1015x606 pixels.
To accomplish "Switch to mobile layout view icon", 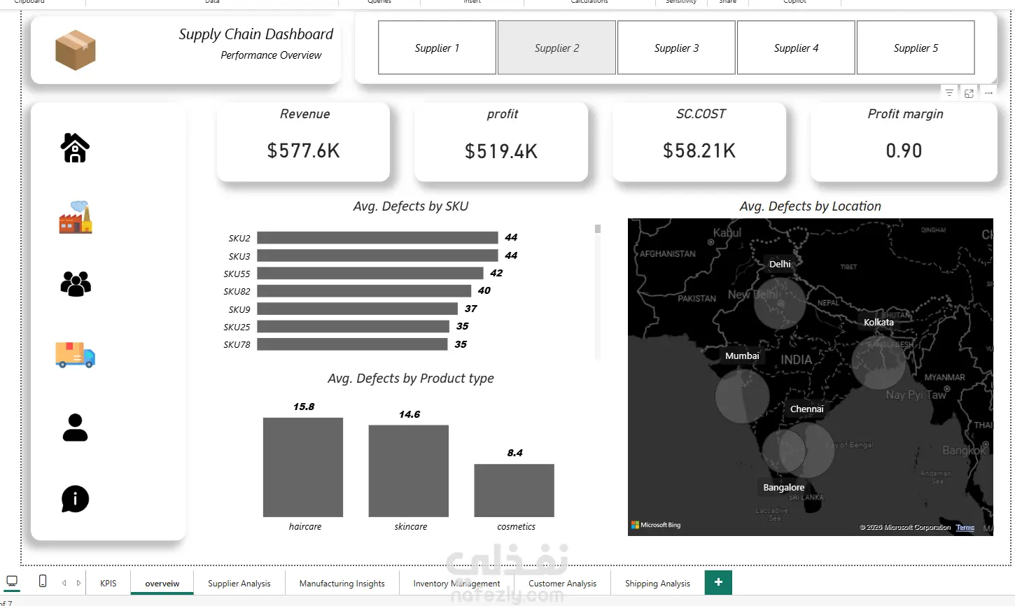I will pyautogui.click(x=43, y=581).
